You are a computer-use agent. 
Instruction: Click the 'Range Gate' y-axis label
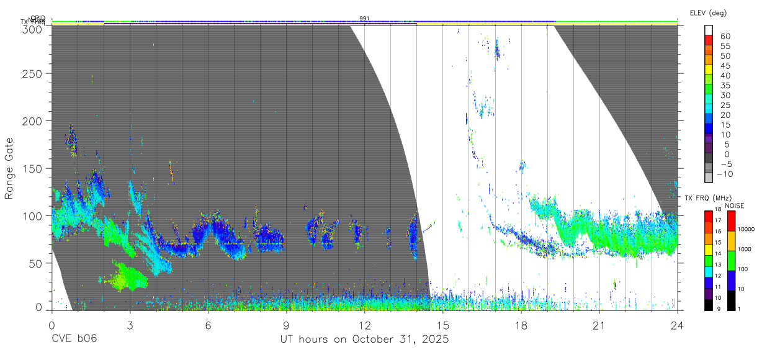pos(9,168)
